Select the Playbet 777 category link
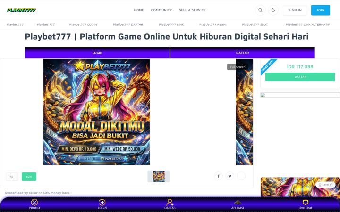This screenshot has width=340, height=212. click(46, 24)
